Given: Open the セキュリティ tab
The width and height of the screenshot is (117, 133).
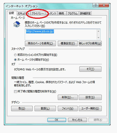Looking at the screenshot, I should [24, 14].
